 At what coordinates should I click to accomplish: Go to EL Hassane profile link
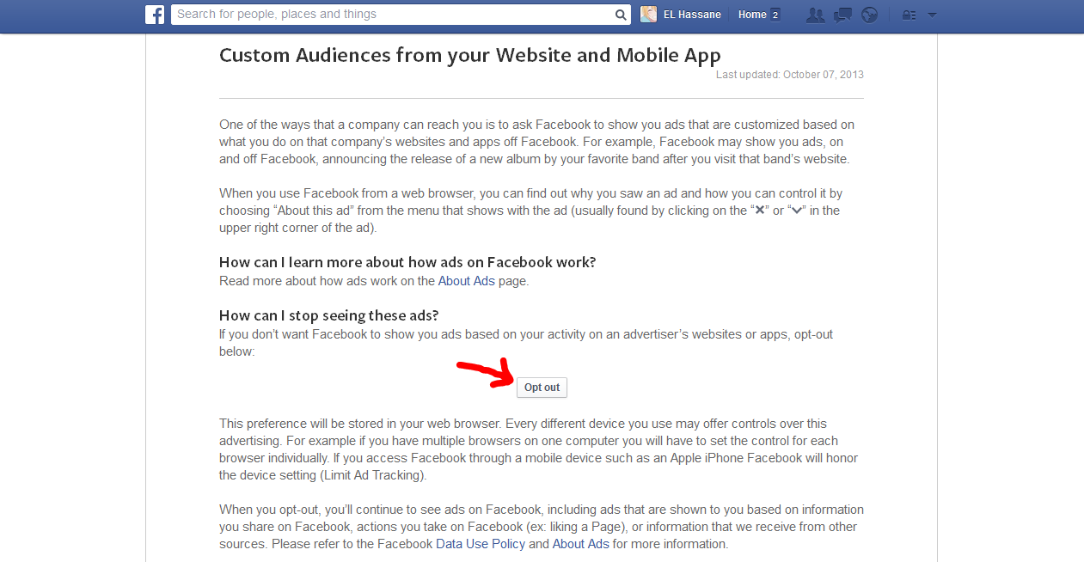coord(692,15)
